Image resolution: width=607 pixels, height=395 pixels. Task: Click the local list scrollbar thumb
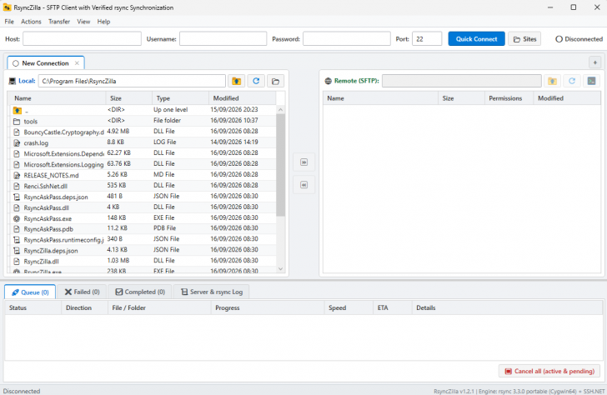click(x=281, y=164)
